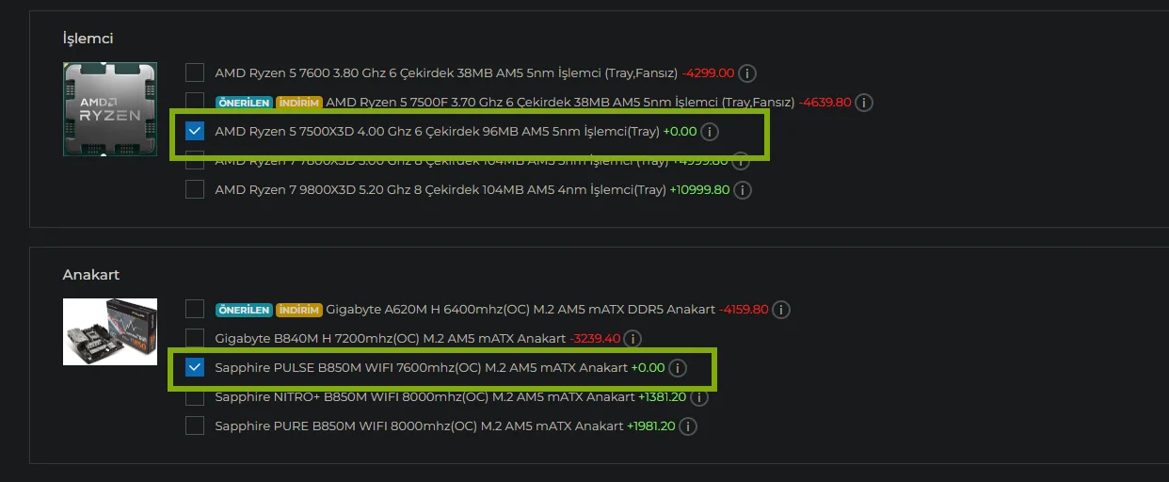Click info icon next to Gigabyte B840M H

pos(633,339)
